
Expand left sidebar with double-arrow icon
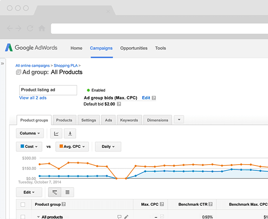pos(3,64)
